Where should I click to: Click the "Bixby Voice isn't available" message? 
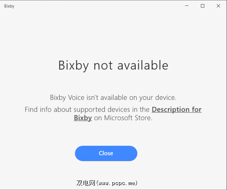113,98
